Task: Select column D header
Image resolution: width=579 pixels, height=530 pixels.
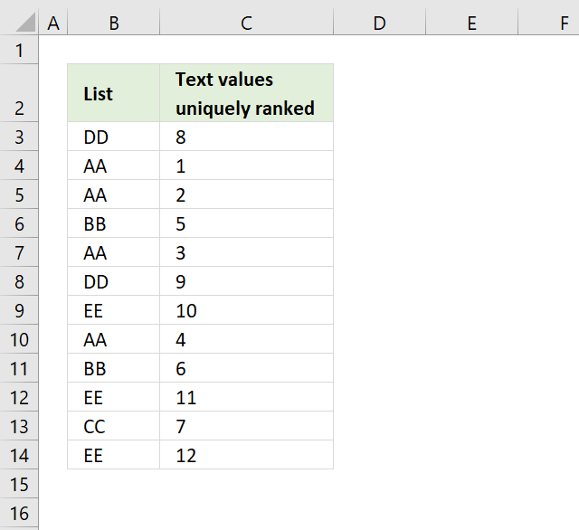Action: (379, 24)
